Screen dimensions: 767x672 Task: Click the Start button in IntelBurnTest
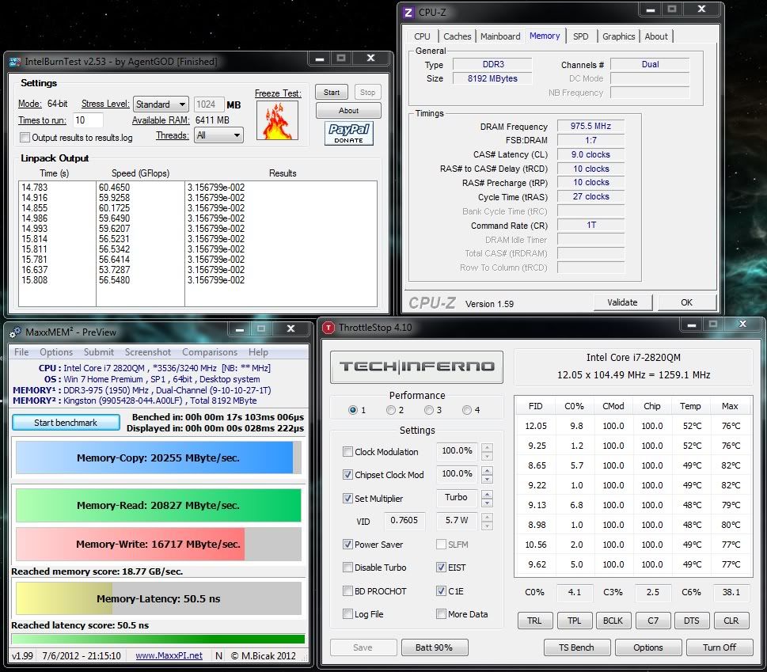point(332,93)
